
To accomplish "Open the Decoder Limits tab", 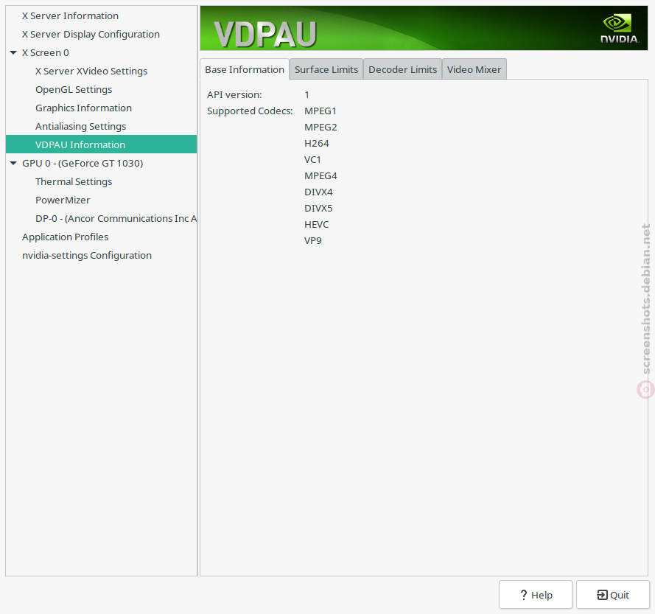I will (403, 69).
